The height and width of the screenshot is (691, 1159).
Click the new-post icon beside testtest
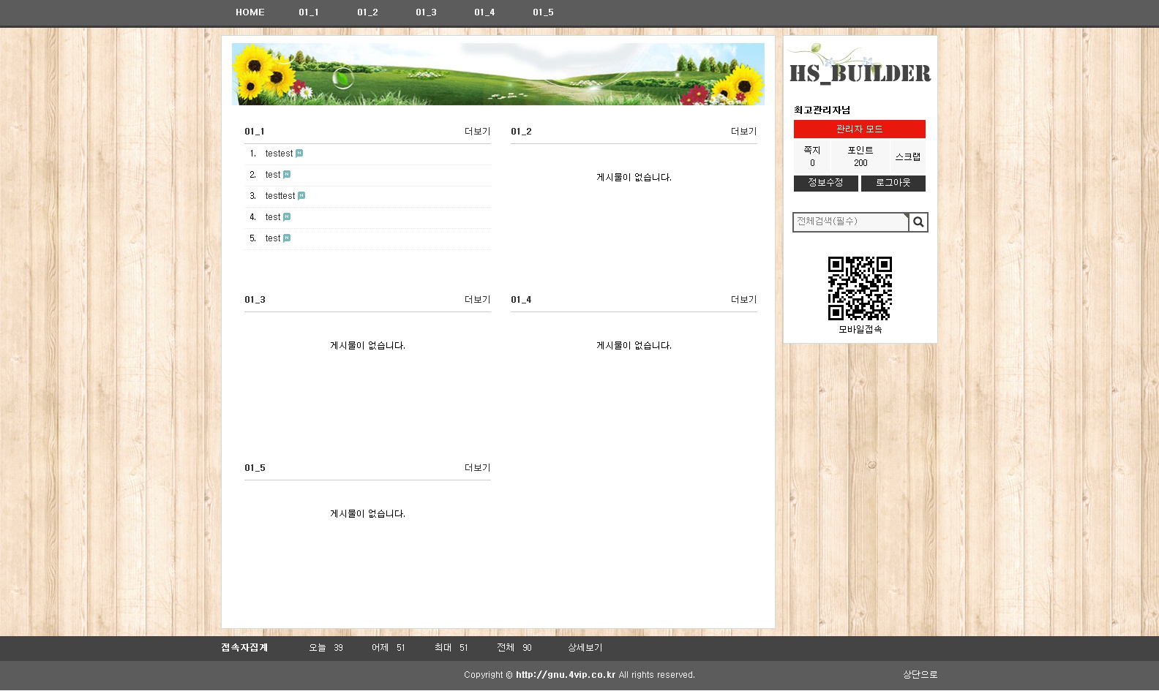pos(301,196)
